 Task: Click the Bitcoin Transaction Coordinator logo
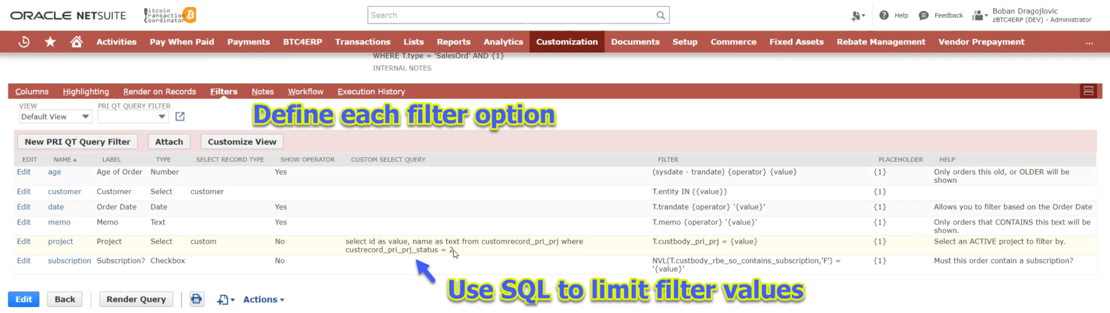pos(170,15)
